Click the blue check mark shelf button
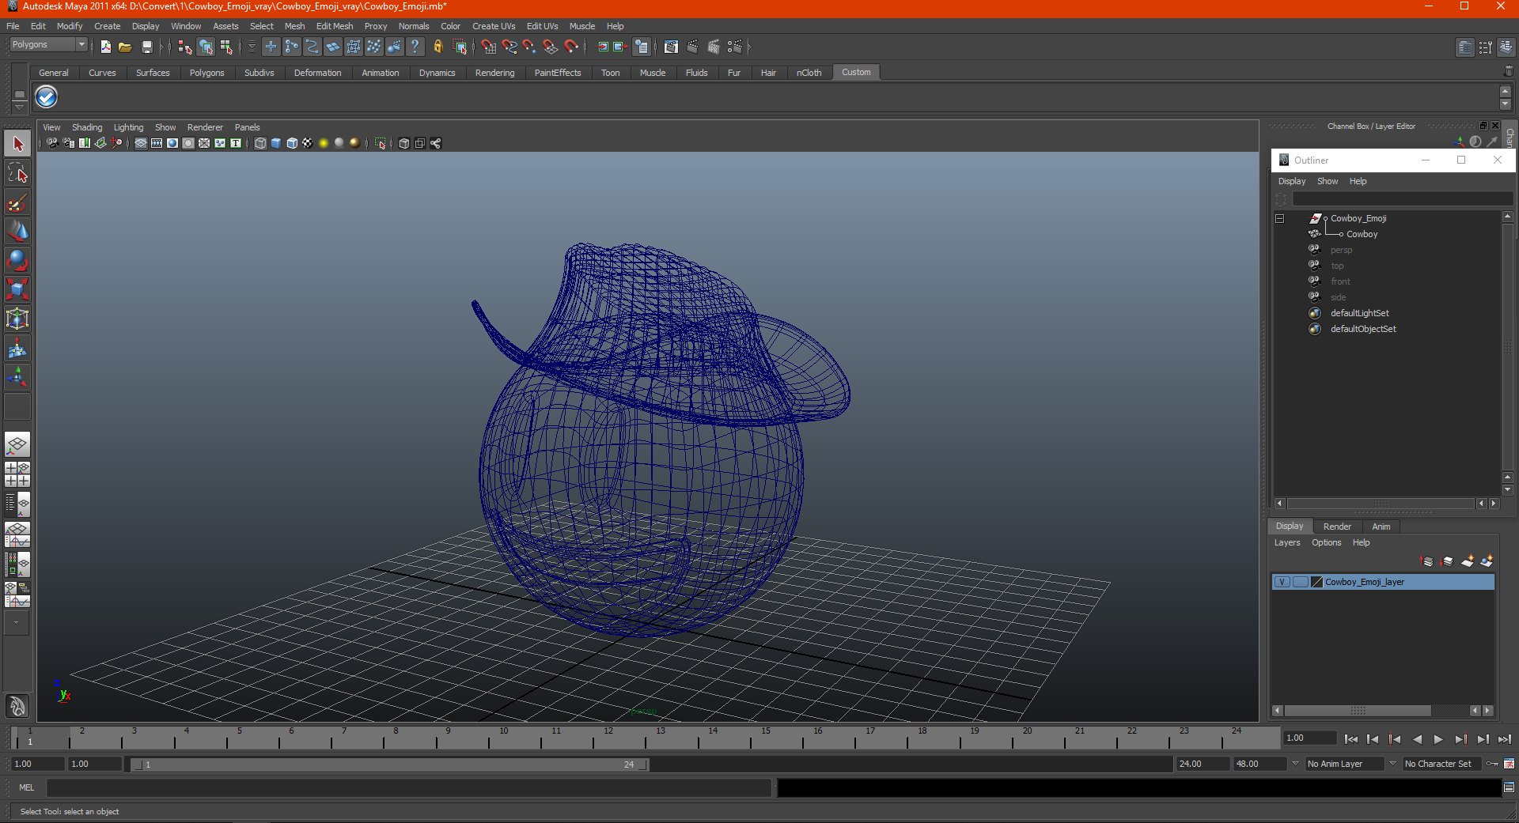This screenshot has height=823, width=1519. click(47, 97)
